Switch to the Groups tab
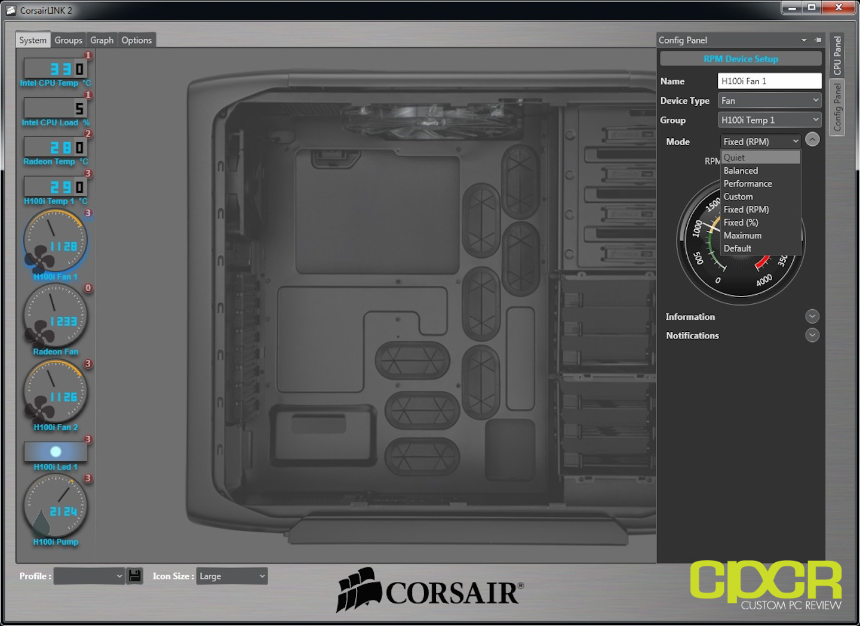Screen dimensions: 860x626 pyautogui.click(x=69, y=40)
